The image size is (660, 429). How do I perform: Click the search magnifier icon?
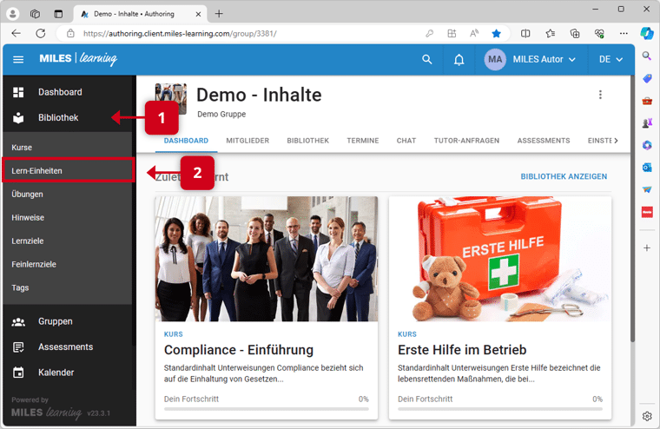point(426,59)
